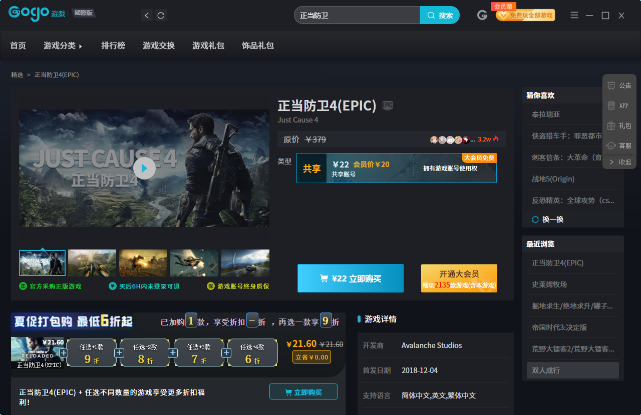Viewport: 641px width, 415px height.
Task: Click the EPIC platform badge icon
Action: pyautogui.click(x=388, y=105)
